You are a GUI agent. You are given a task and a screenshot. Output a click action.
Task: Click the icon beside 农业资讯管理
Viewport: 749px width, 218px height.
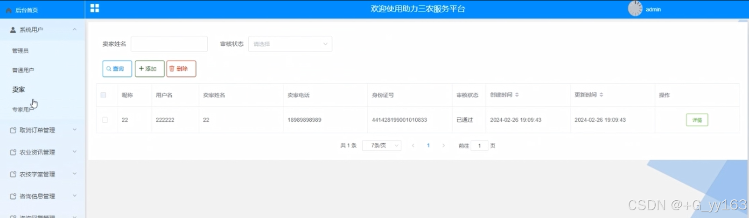(x=13, y=152)
